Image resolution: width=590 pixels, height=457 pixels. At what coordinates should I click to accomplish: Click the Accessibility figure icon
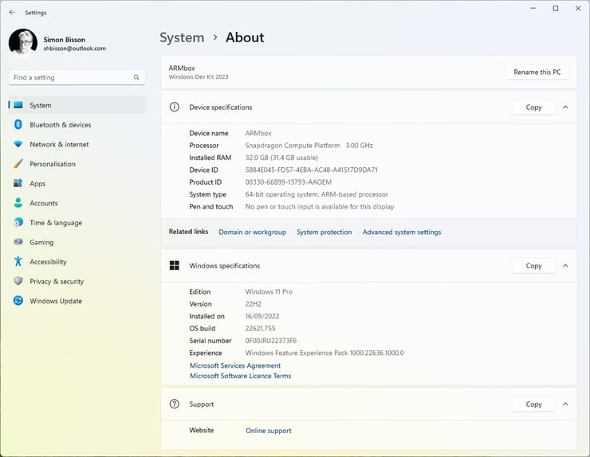click(x=18, y=262)
